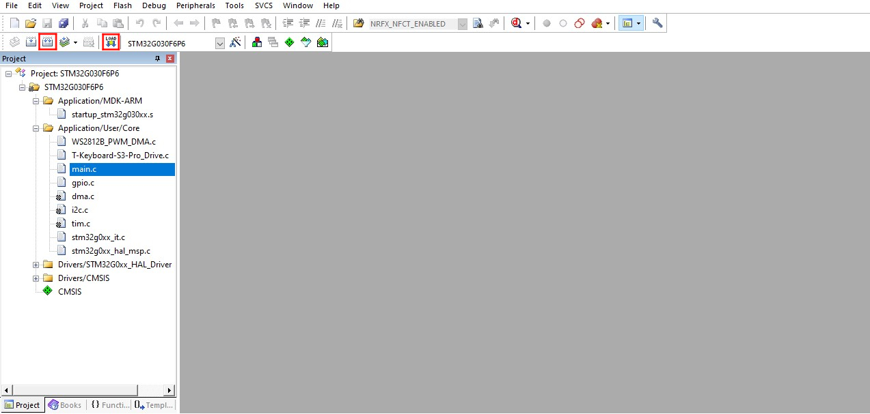Open the STM32G030F6P6 target dropdown

point(219,43)
